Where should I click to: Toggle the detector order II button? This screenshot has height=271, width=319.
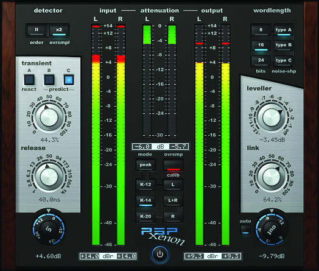(37, 30)
